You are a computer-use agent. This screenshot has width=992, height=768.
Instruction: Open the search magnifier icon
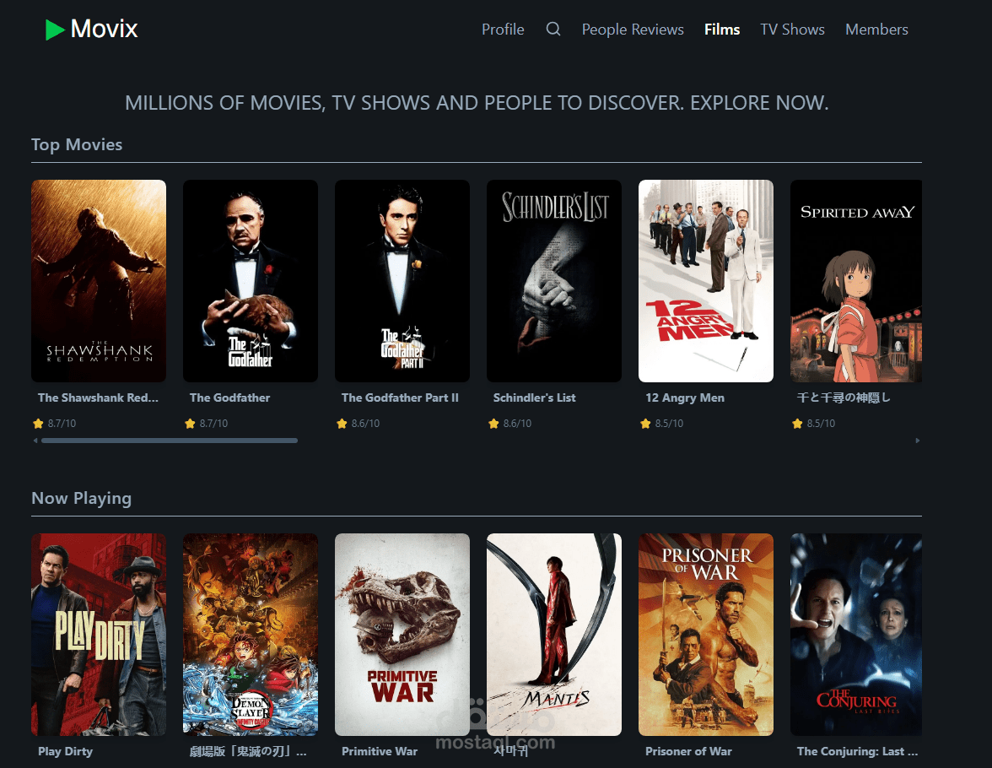(553, 28)
